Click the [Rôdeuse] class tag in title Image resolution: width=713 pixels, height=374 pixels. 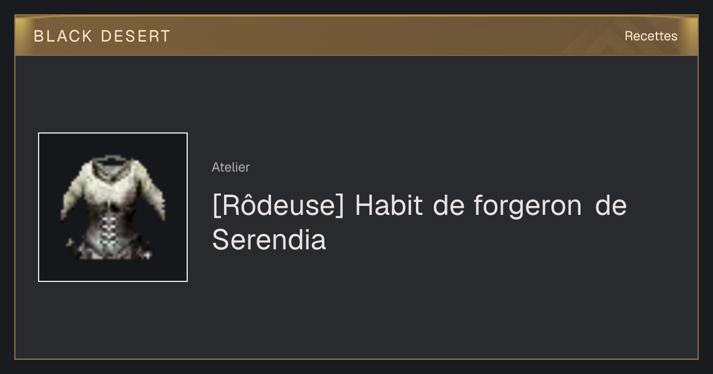(x=278, y=206)
